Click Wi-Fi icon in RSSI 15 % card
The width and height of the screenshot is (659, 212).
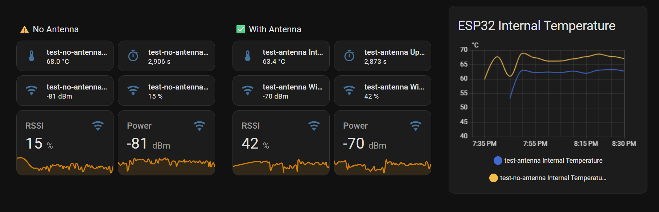[x=98, y=126]
